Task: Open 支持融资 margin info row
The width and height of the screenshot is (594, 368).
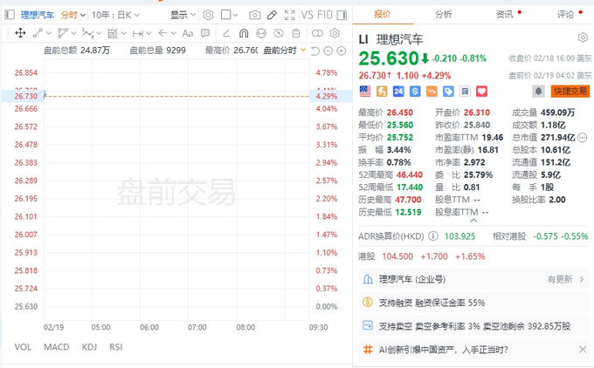Action: 473,303
